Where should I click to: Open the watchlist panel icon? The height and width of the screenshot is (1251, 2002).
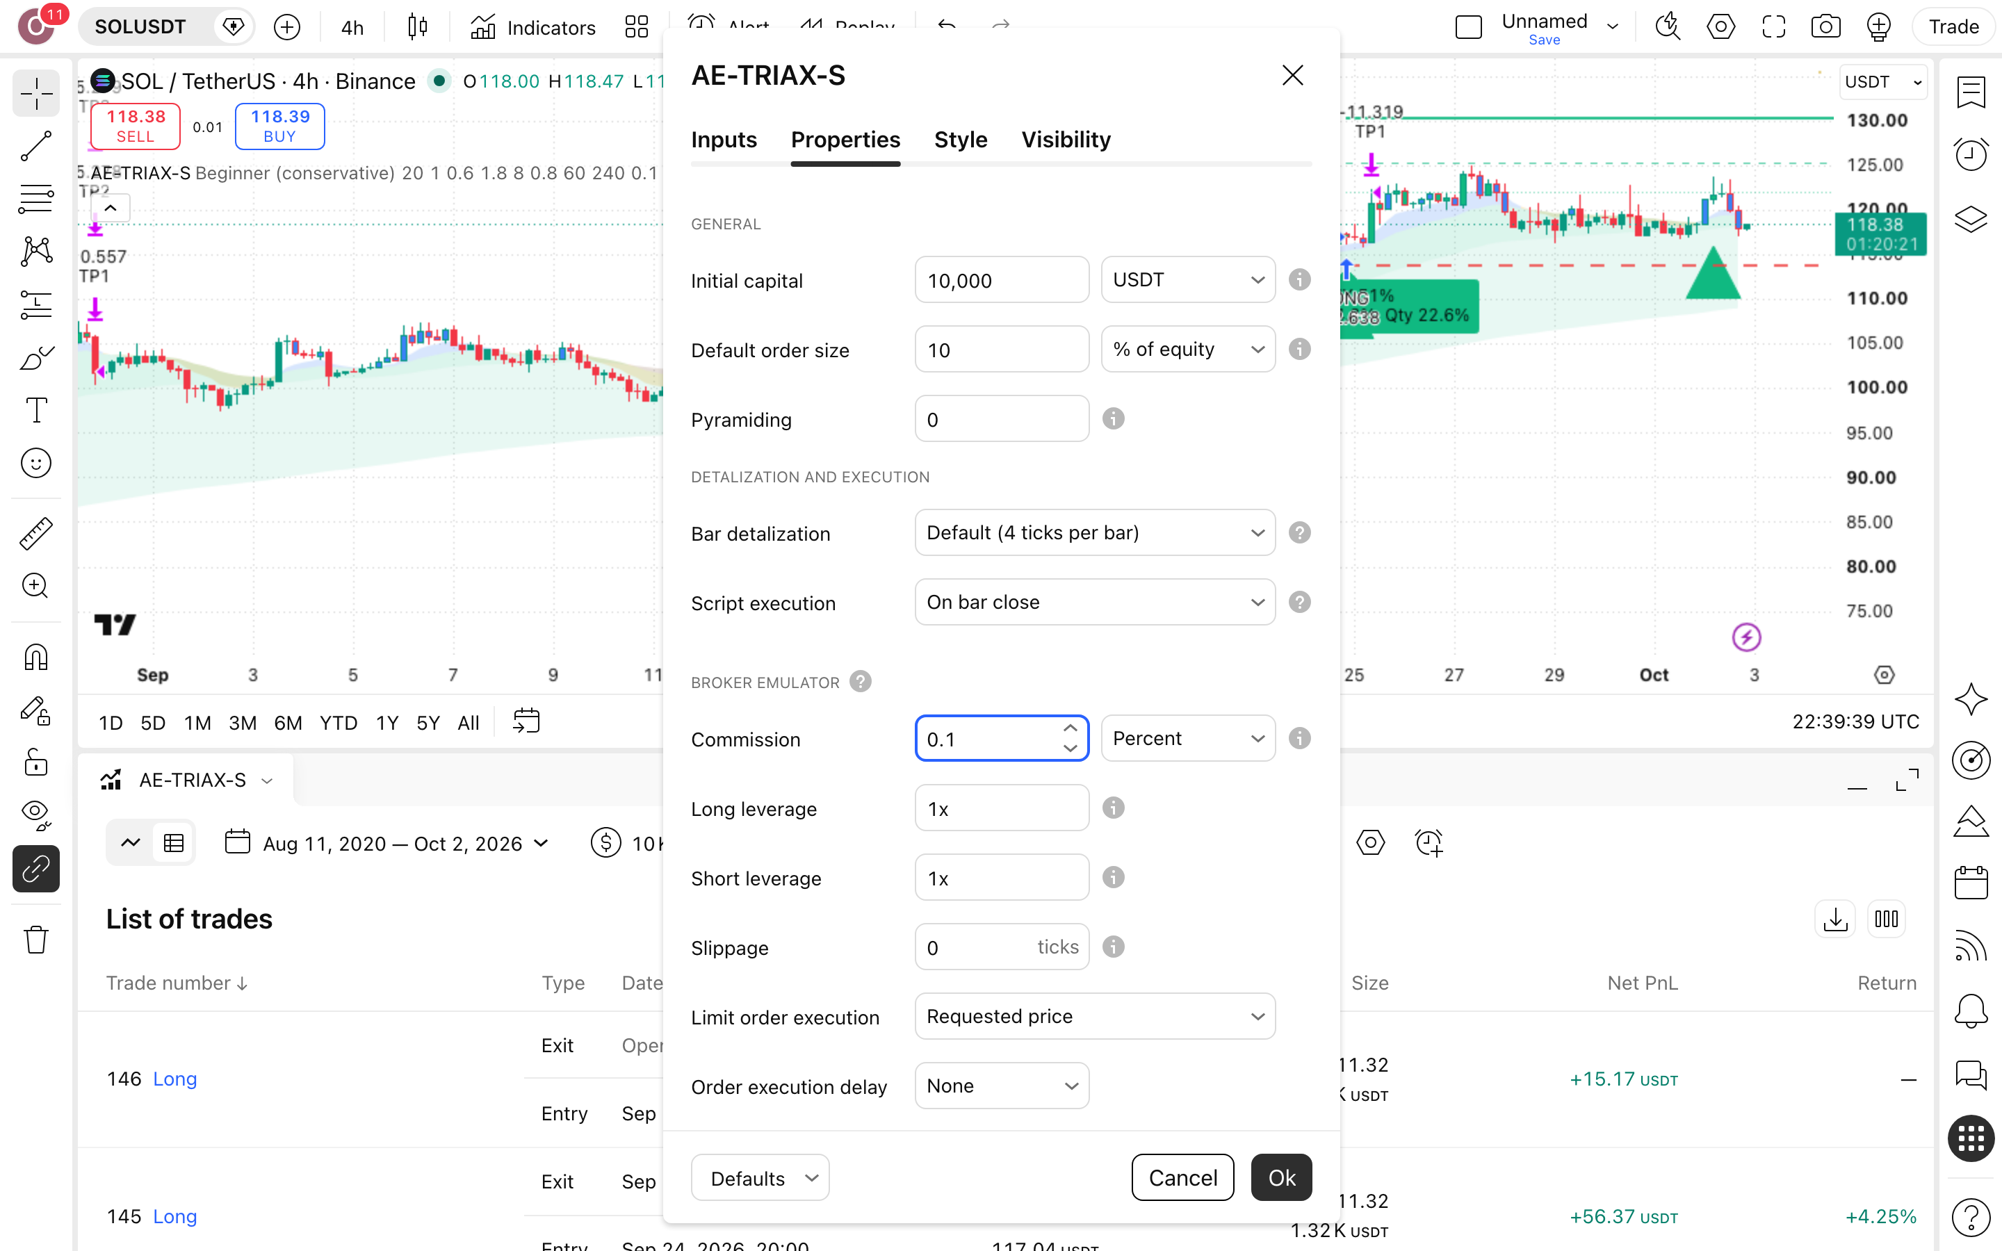[x=1971, y=91]
